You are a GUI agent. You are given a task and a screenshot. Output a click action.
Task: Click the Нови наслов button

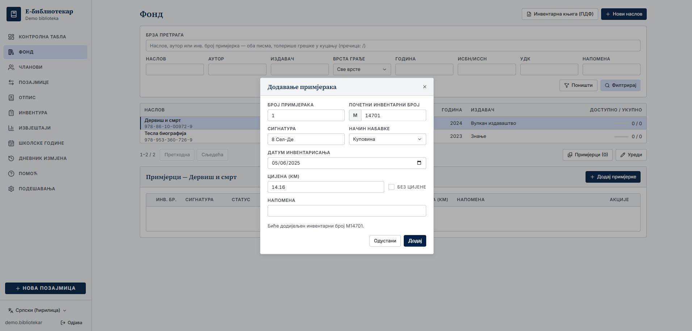624,14
